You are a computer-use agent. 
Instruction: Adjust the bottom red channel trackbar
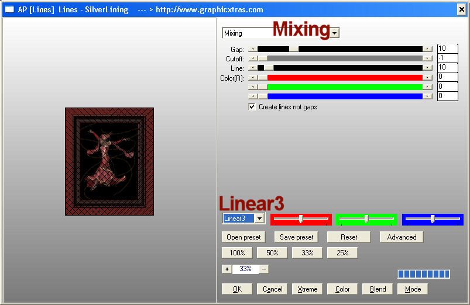(x=301, y=219)
